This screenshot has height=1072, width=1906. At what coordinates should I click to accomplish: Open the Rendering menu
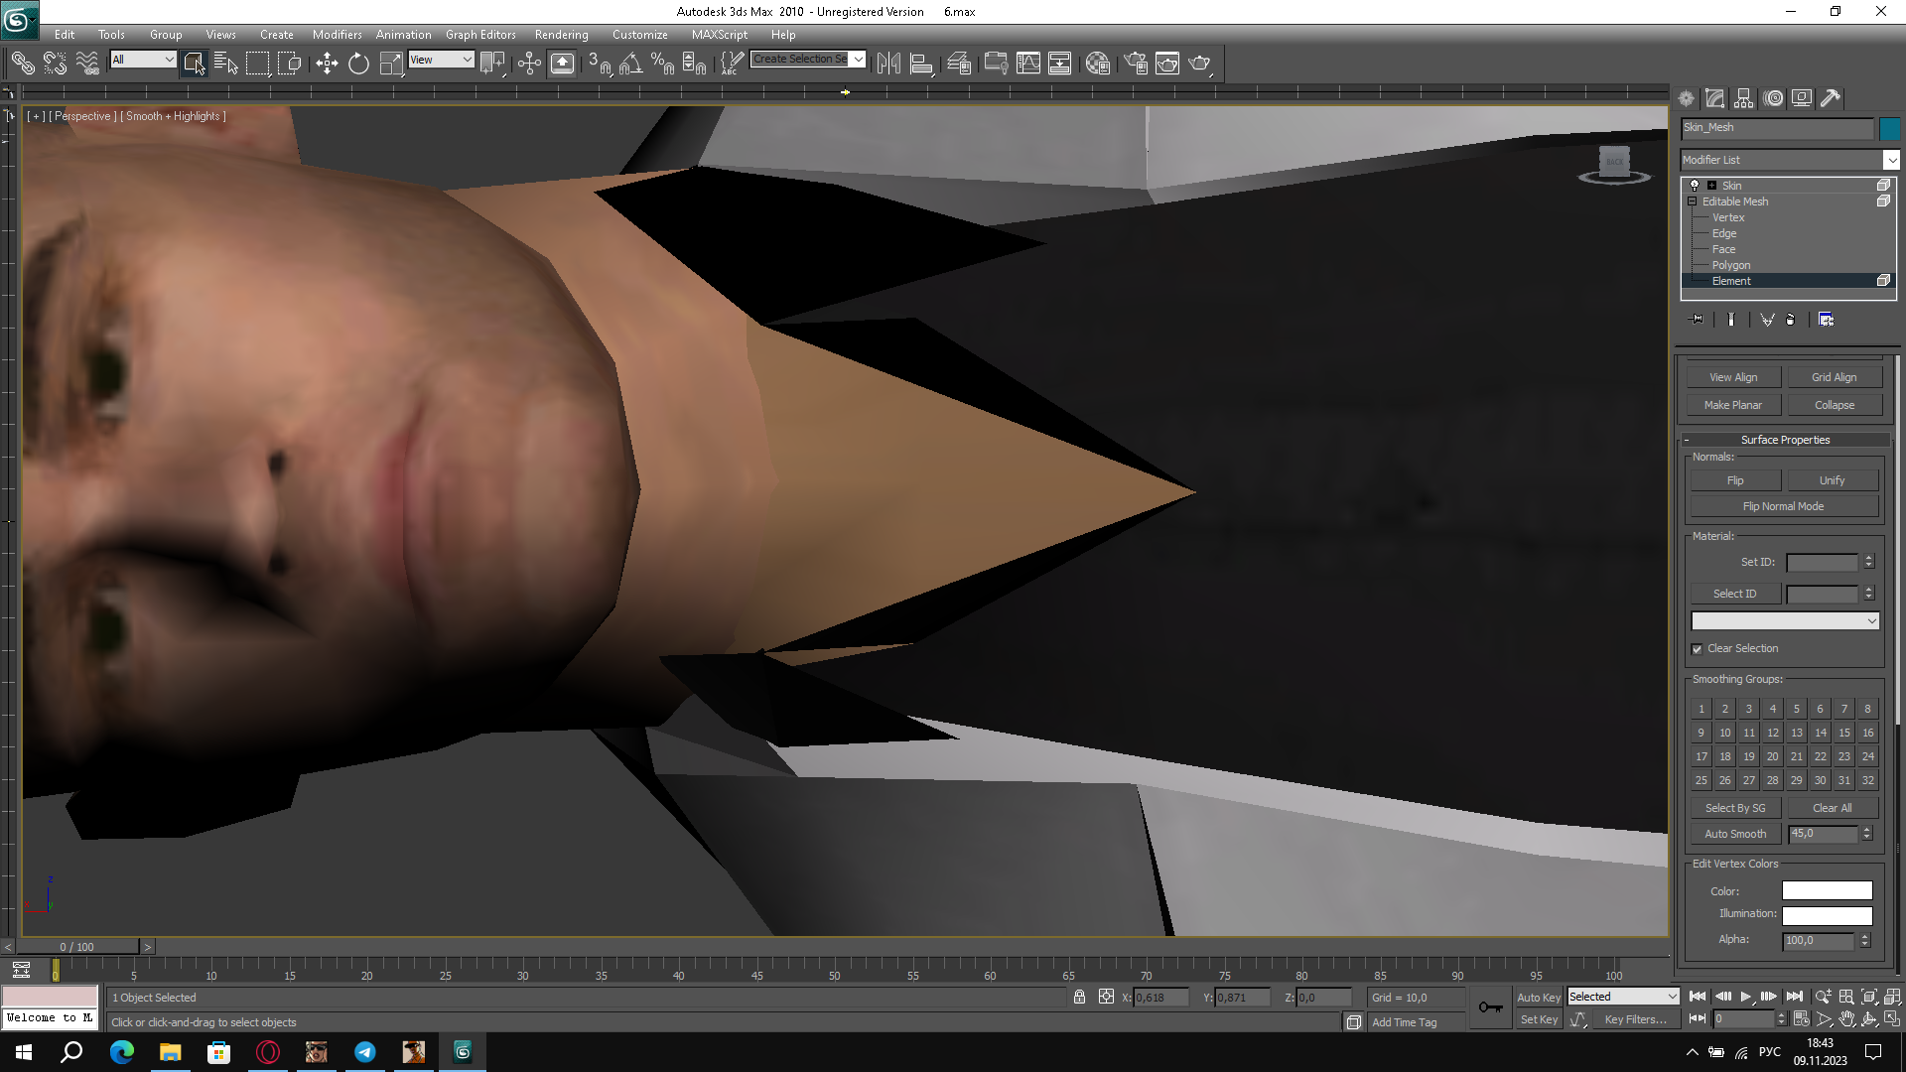[561, 35]
